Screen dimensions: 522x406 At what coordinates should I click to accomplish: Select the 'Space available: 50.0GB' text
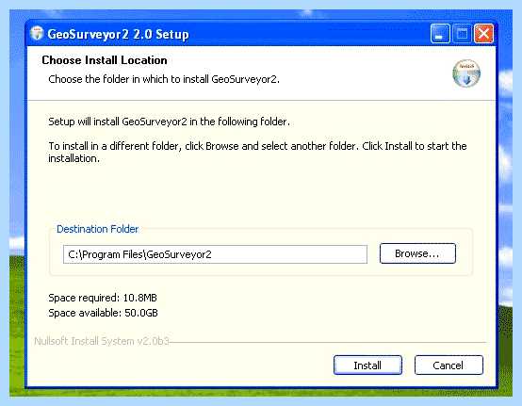pyautogui.click(x=103, y=313)
